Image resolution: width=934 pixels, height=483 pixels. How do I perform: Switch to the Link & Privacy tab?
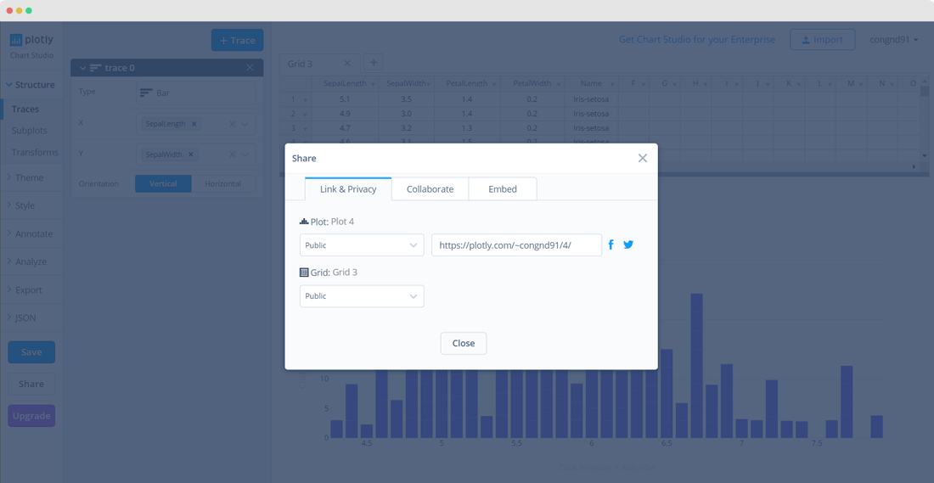point(348,189)
